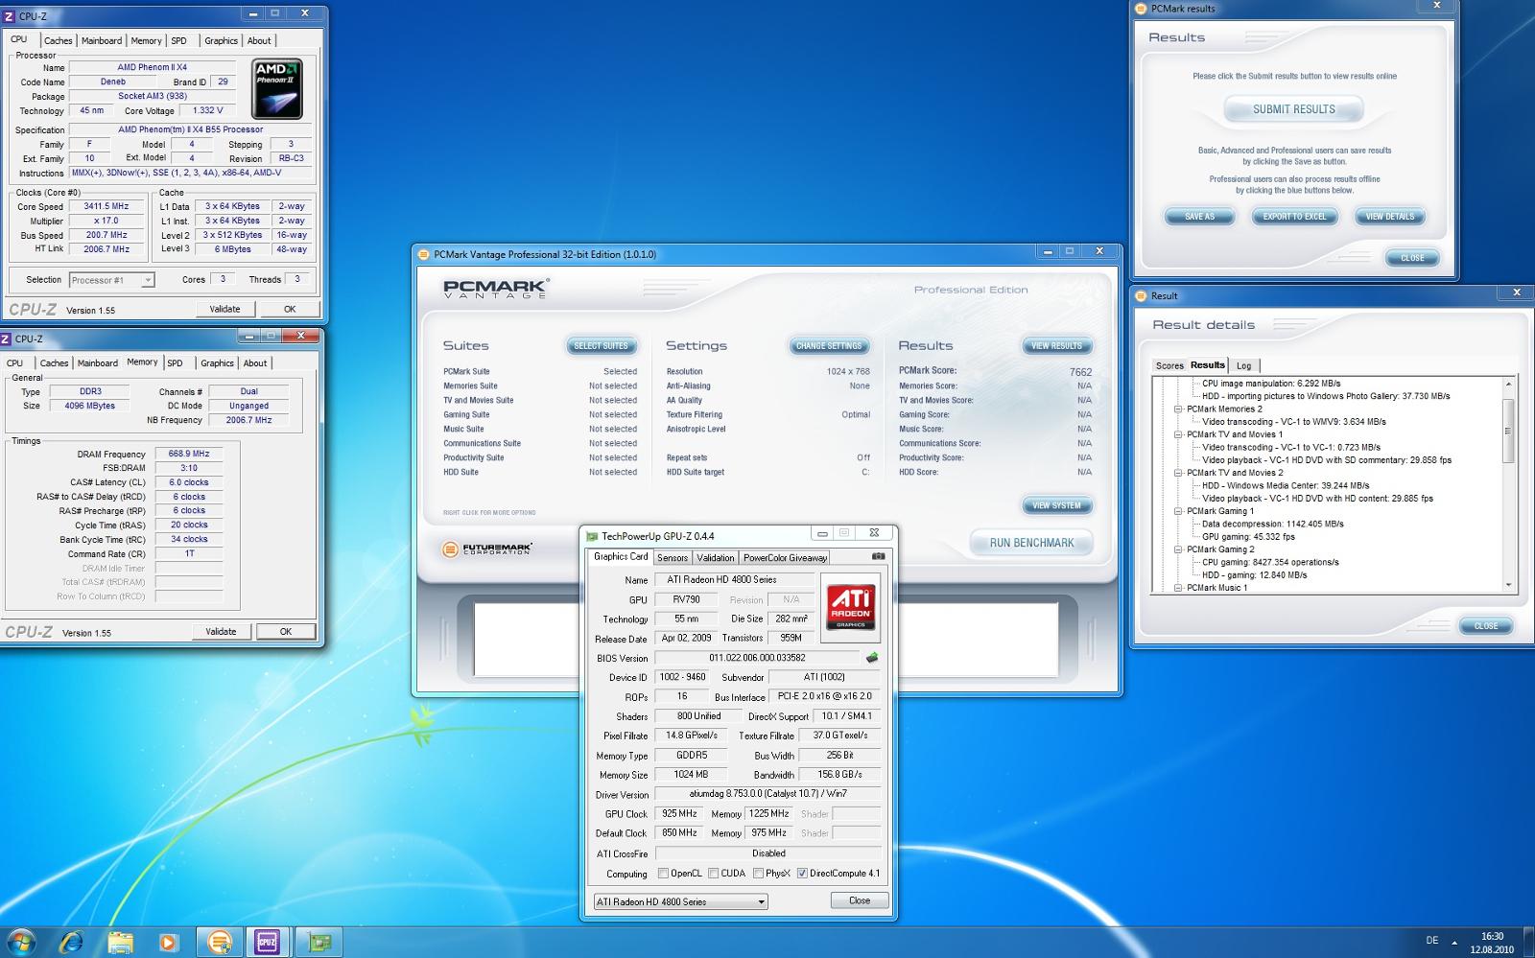Click the Run Benchmark button
Image resolution: width=1535 pixels, height=958 pixels.
pyautogui.click(x=1031, y=543)
